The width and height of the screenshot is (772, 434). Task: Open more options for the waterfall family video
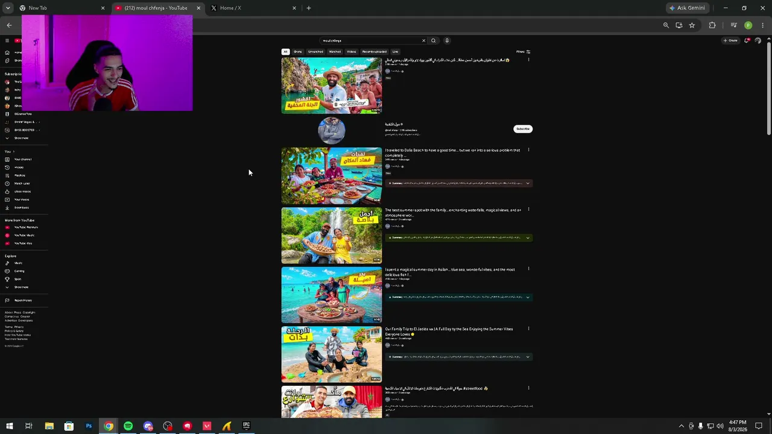pos(529,210)
